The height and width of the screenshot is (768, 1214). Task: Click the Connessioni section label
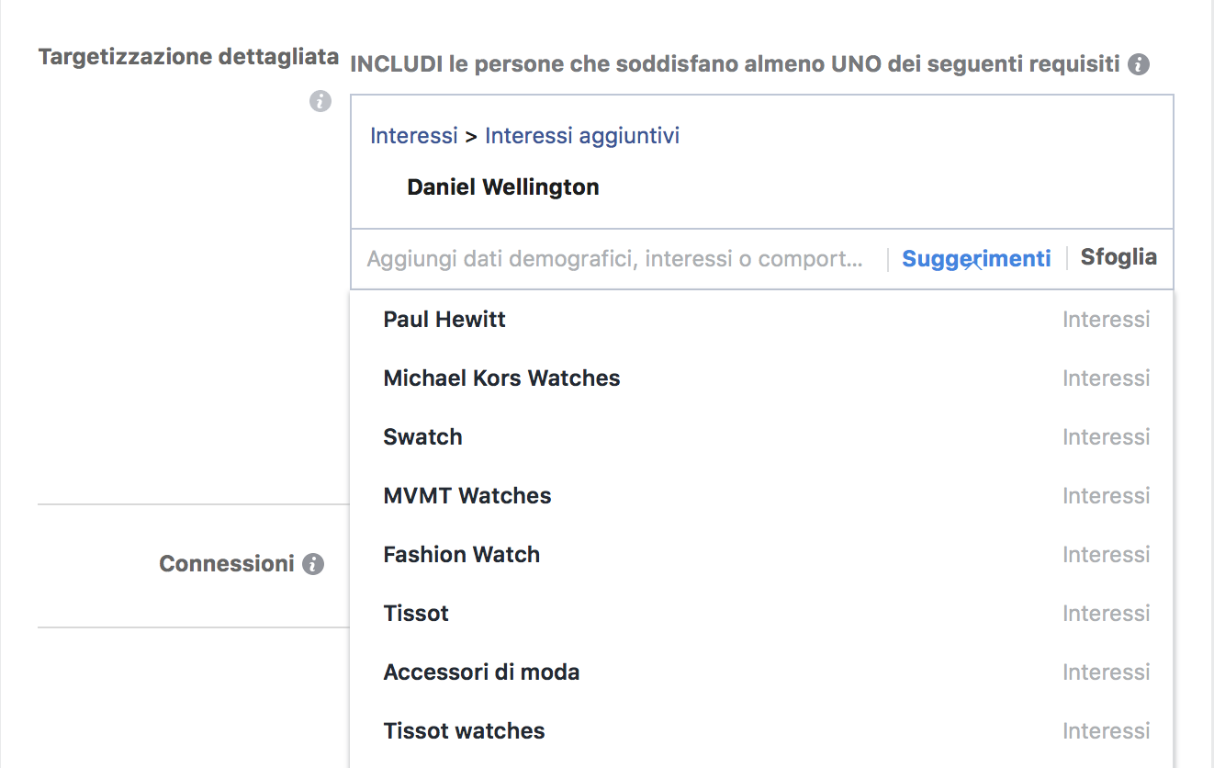227,563
